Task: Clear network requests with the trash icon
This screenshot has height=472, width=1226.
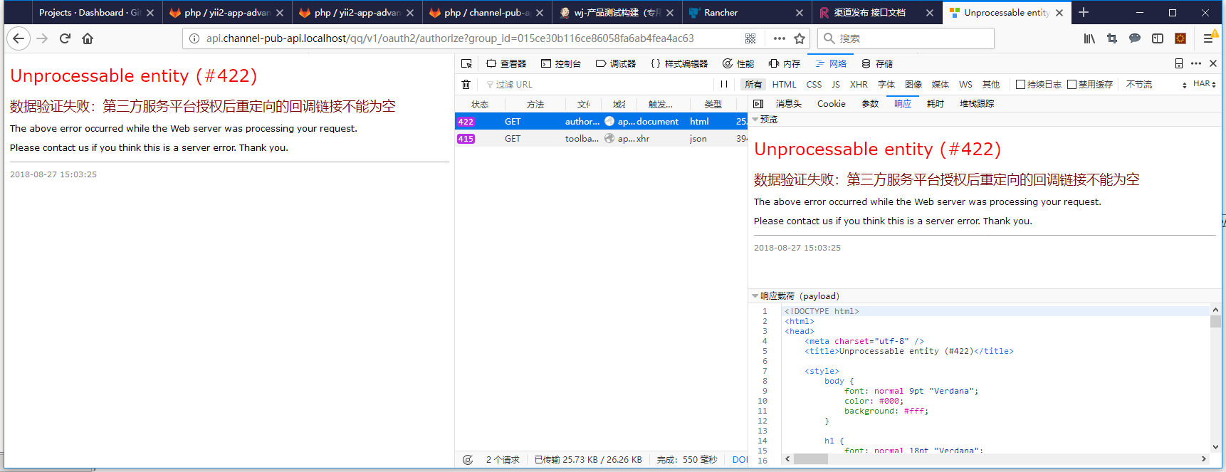Action: tap(466, 84)
